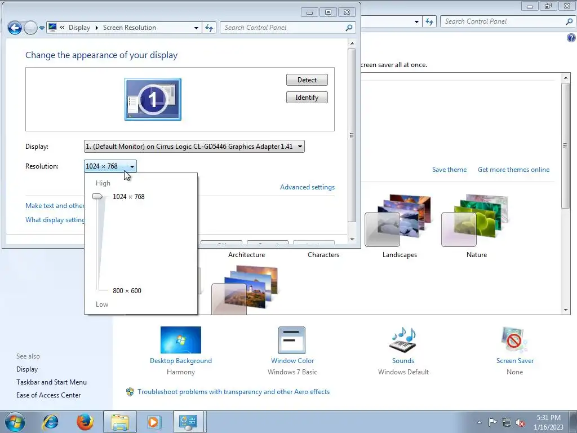Image resolution: width=577 pixels, height=433 pixels.
Task: Click Get more themes online link
Action: (514, 170)
